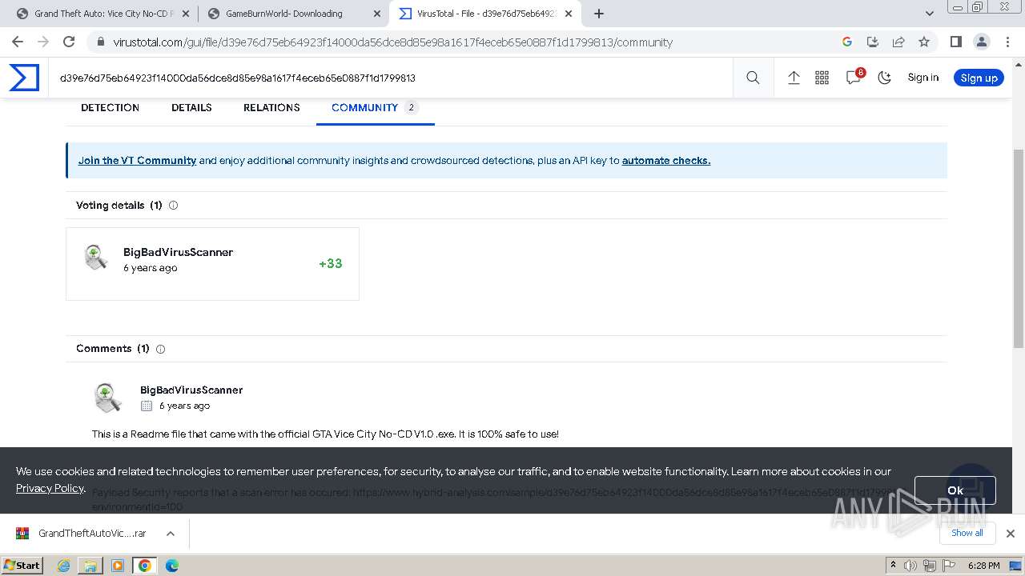Click the comments info icon

(x=160, y=349)
